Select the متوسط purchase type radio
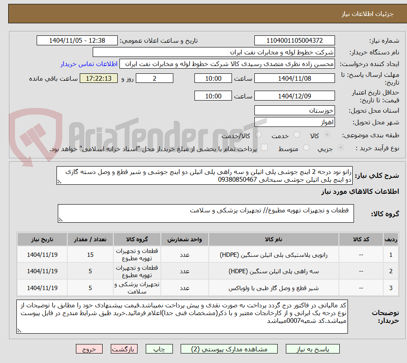407x363 pixels. 306,148
